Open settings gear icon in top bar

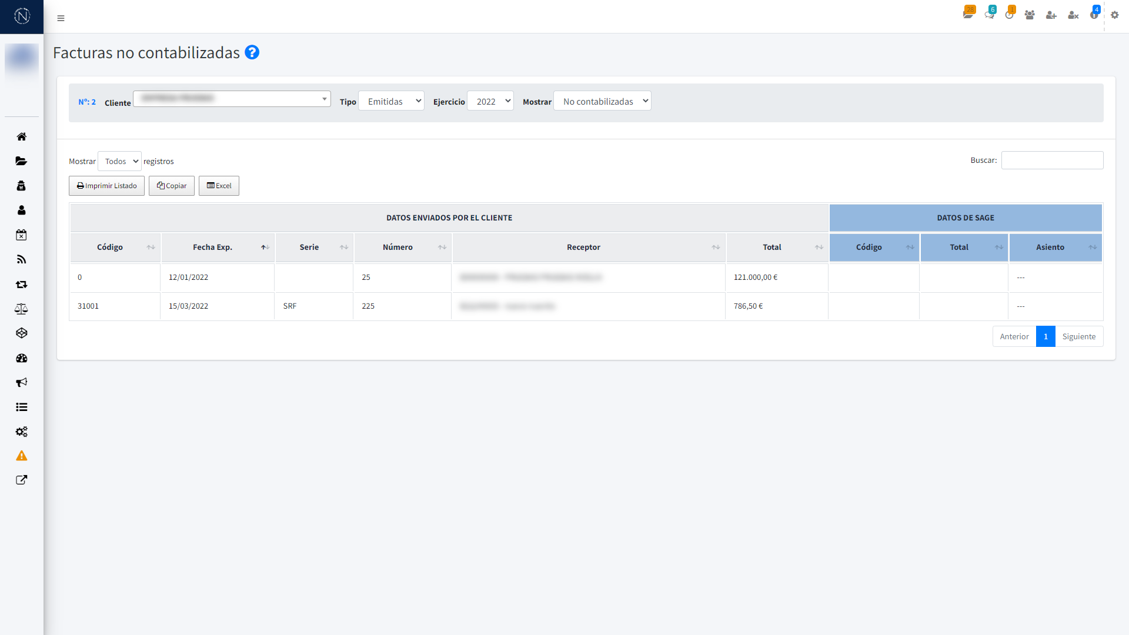tap(1114, 15)
